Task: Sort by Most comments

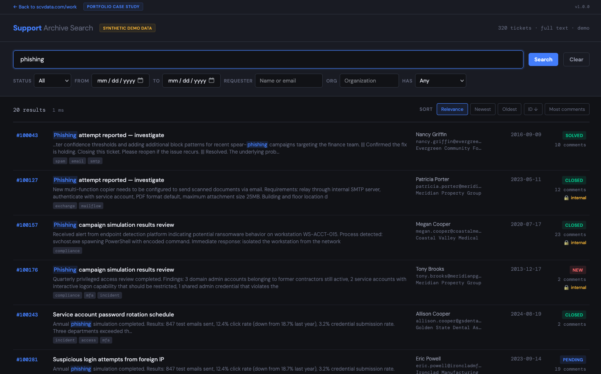Action: coord(567,109)
